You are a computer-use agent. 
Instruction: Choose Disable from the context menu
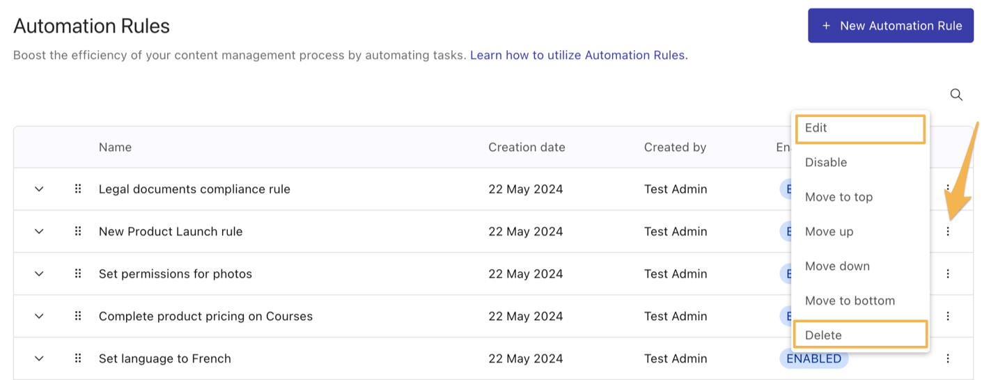pos(860,162)
